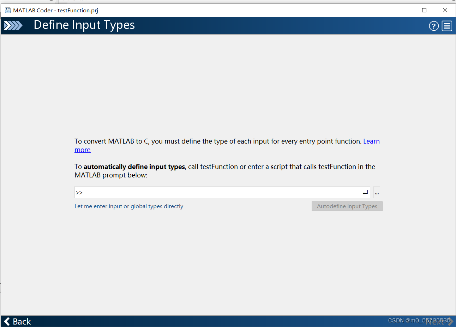The height and width of the screenshot is (327, 456).
Task: Click the workflow chevrons logo in the header
Action: (13, 25)
